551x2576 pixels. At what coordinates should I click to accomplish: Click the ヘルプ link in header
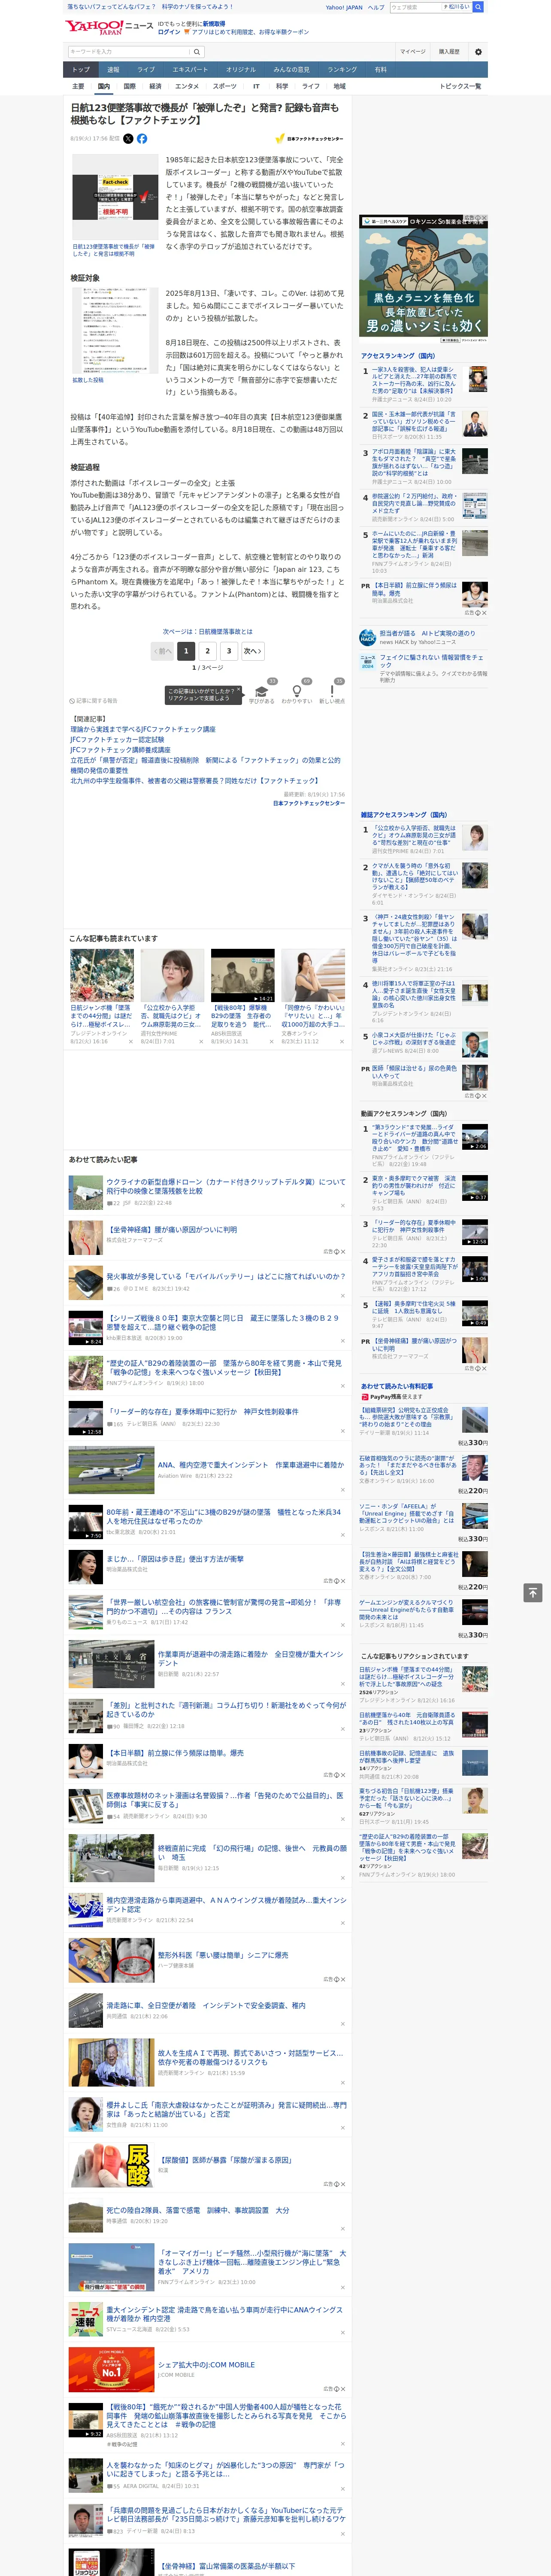point(376,7)
